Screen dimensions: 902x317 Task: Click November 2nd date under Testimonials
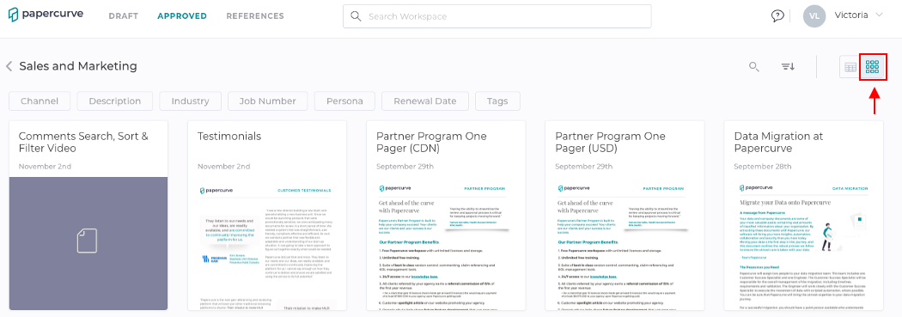tap(223, 167)
